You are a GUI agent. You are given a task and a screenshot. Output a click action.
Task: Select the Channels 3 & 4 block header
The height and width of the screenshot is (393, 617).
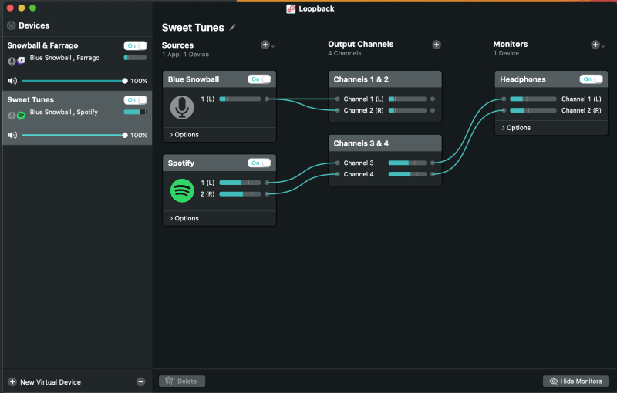point(385,143)
